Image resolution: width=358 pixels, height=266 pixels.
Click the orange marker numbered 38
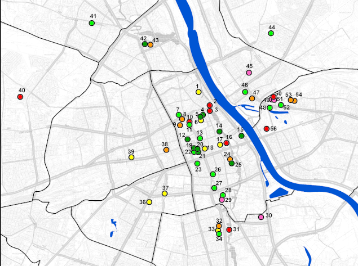pos(166,150)
